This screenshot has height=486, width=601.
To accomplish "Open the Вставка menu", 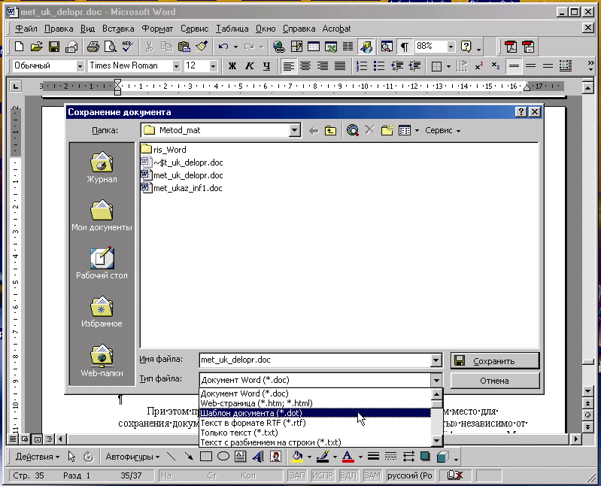I will 118,29.
